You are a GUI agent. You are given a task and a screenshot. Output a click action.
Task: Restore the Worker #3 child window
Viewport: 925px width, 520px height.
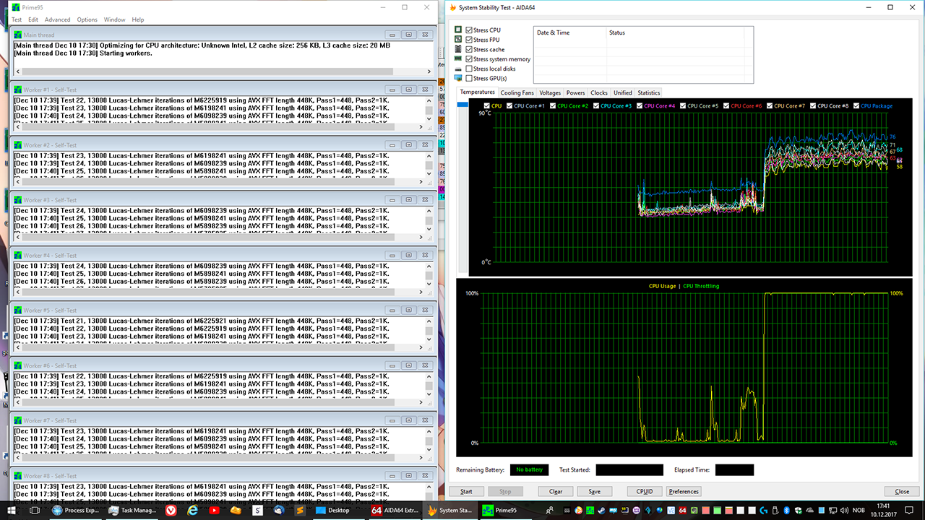pos(408,200)
